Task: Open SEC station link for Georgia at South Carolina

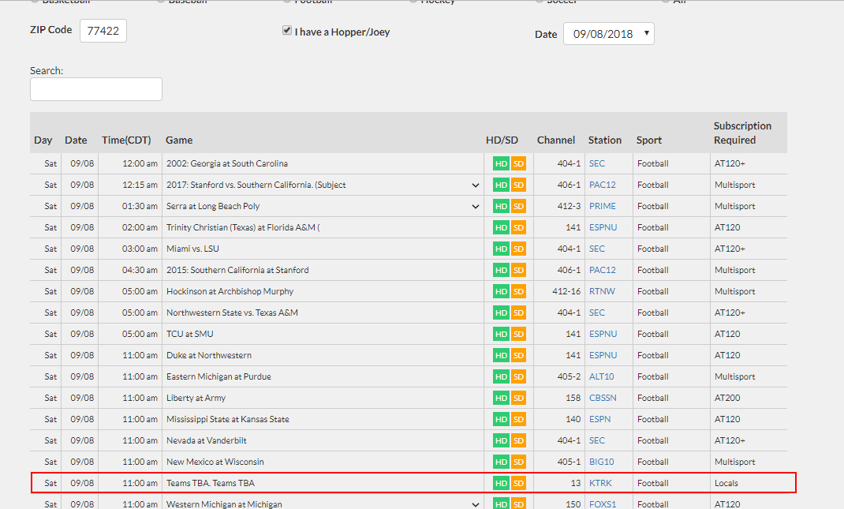Action: click(597, 163)
